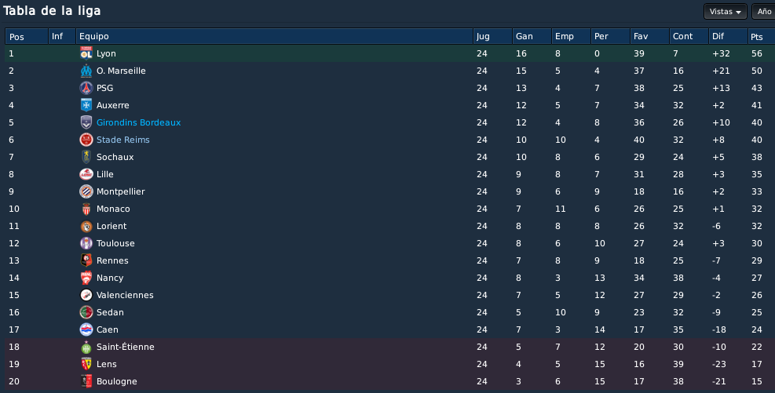Image resolution: width=775 pixels, height=393 pixels.
Task: Select the Boulogne row in the table
Action: [x=390, y=382]
